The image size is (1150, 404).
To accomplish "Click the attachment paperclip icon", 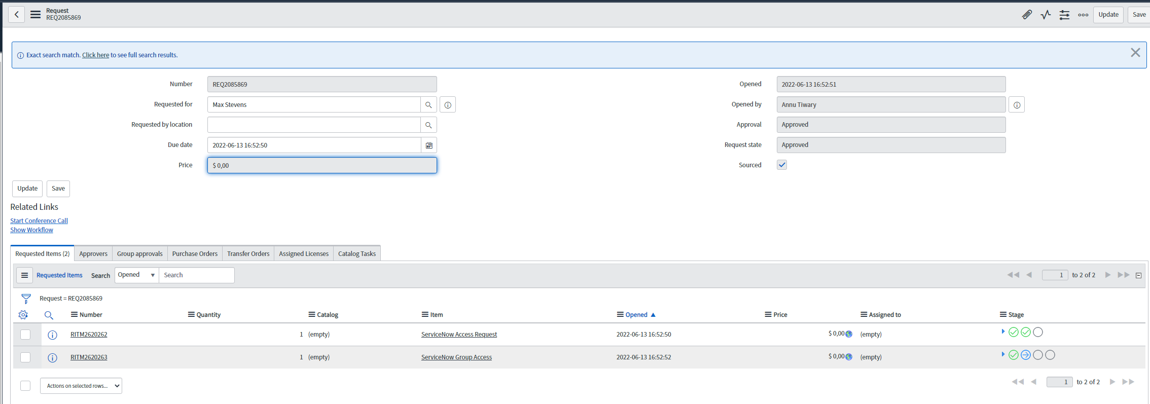I will pyautogui.click(x=1027, y=15).
